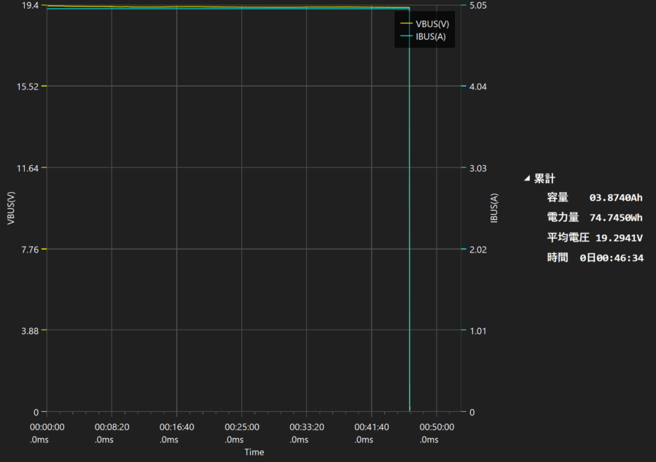656x462 pixels.
Task: Select the 平均電圧 value 19.2941V
Action: point(619,237)
